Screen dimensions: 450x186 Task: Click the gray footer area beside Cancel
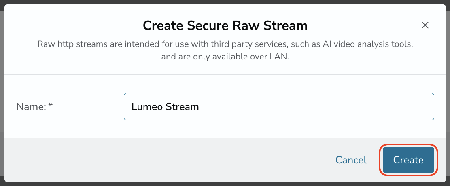click(166, 160)
